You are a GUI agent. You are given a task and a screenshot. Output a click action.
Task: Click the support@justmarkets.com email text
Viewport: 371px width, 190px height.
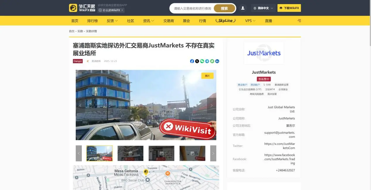coord(280,135)
